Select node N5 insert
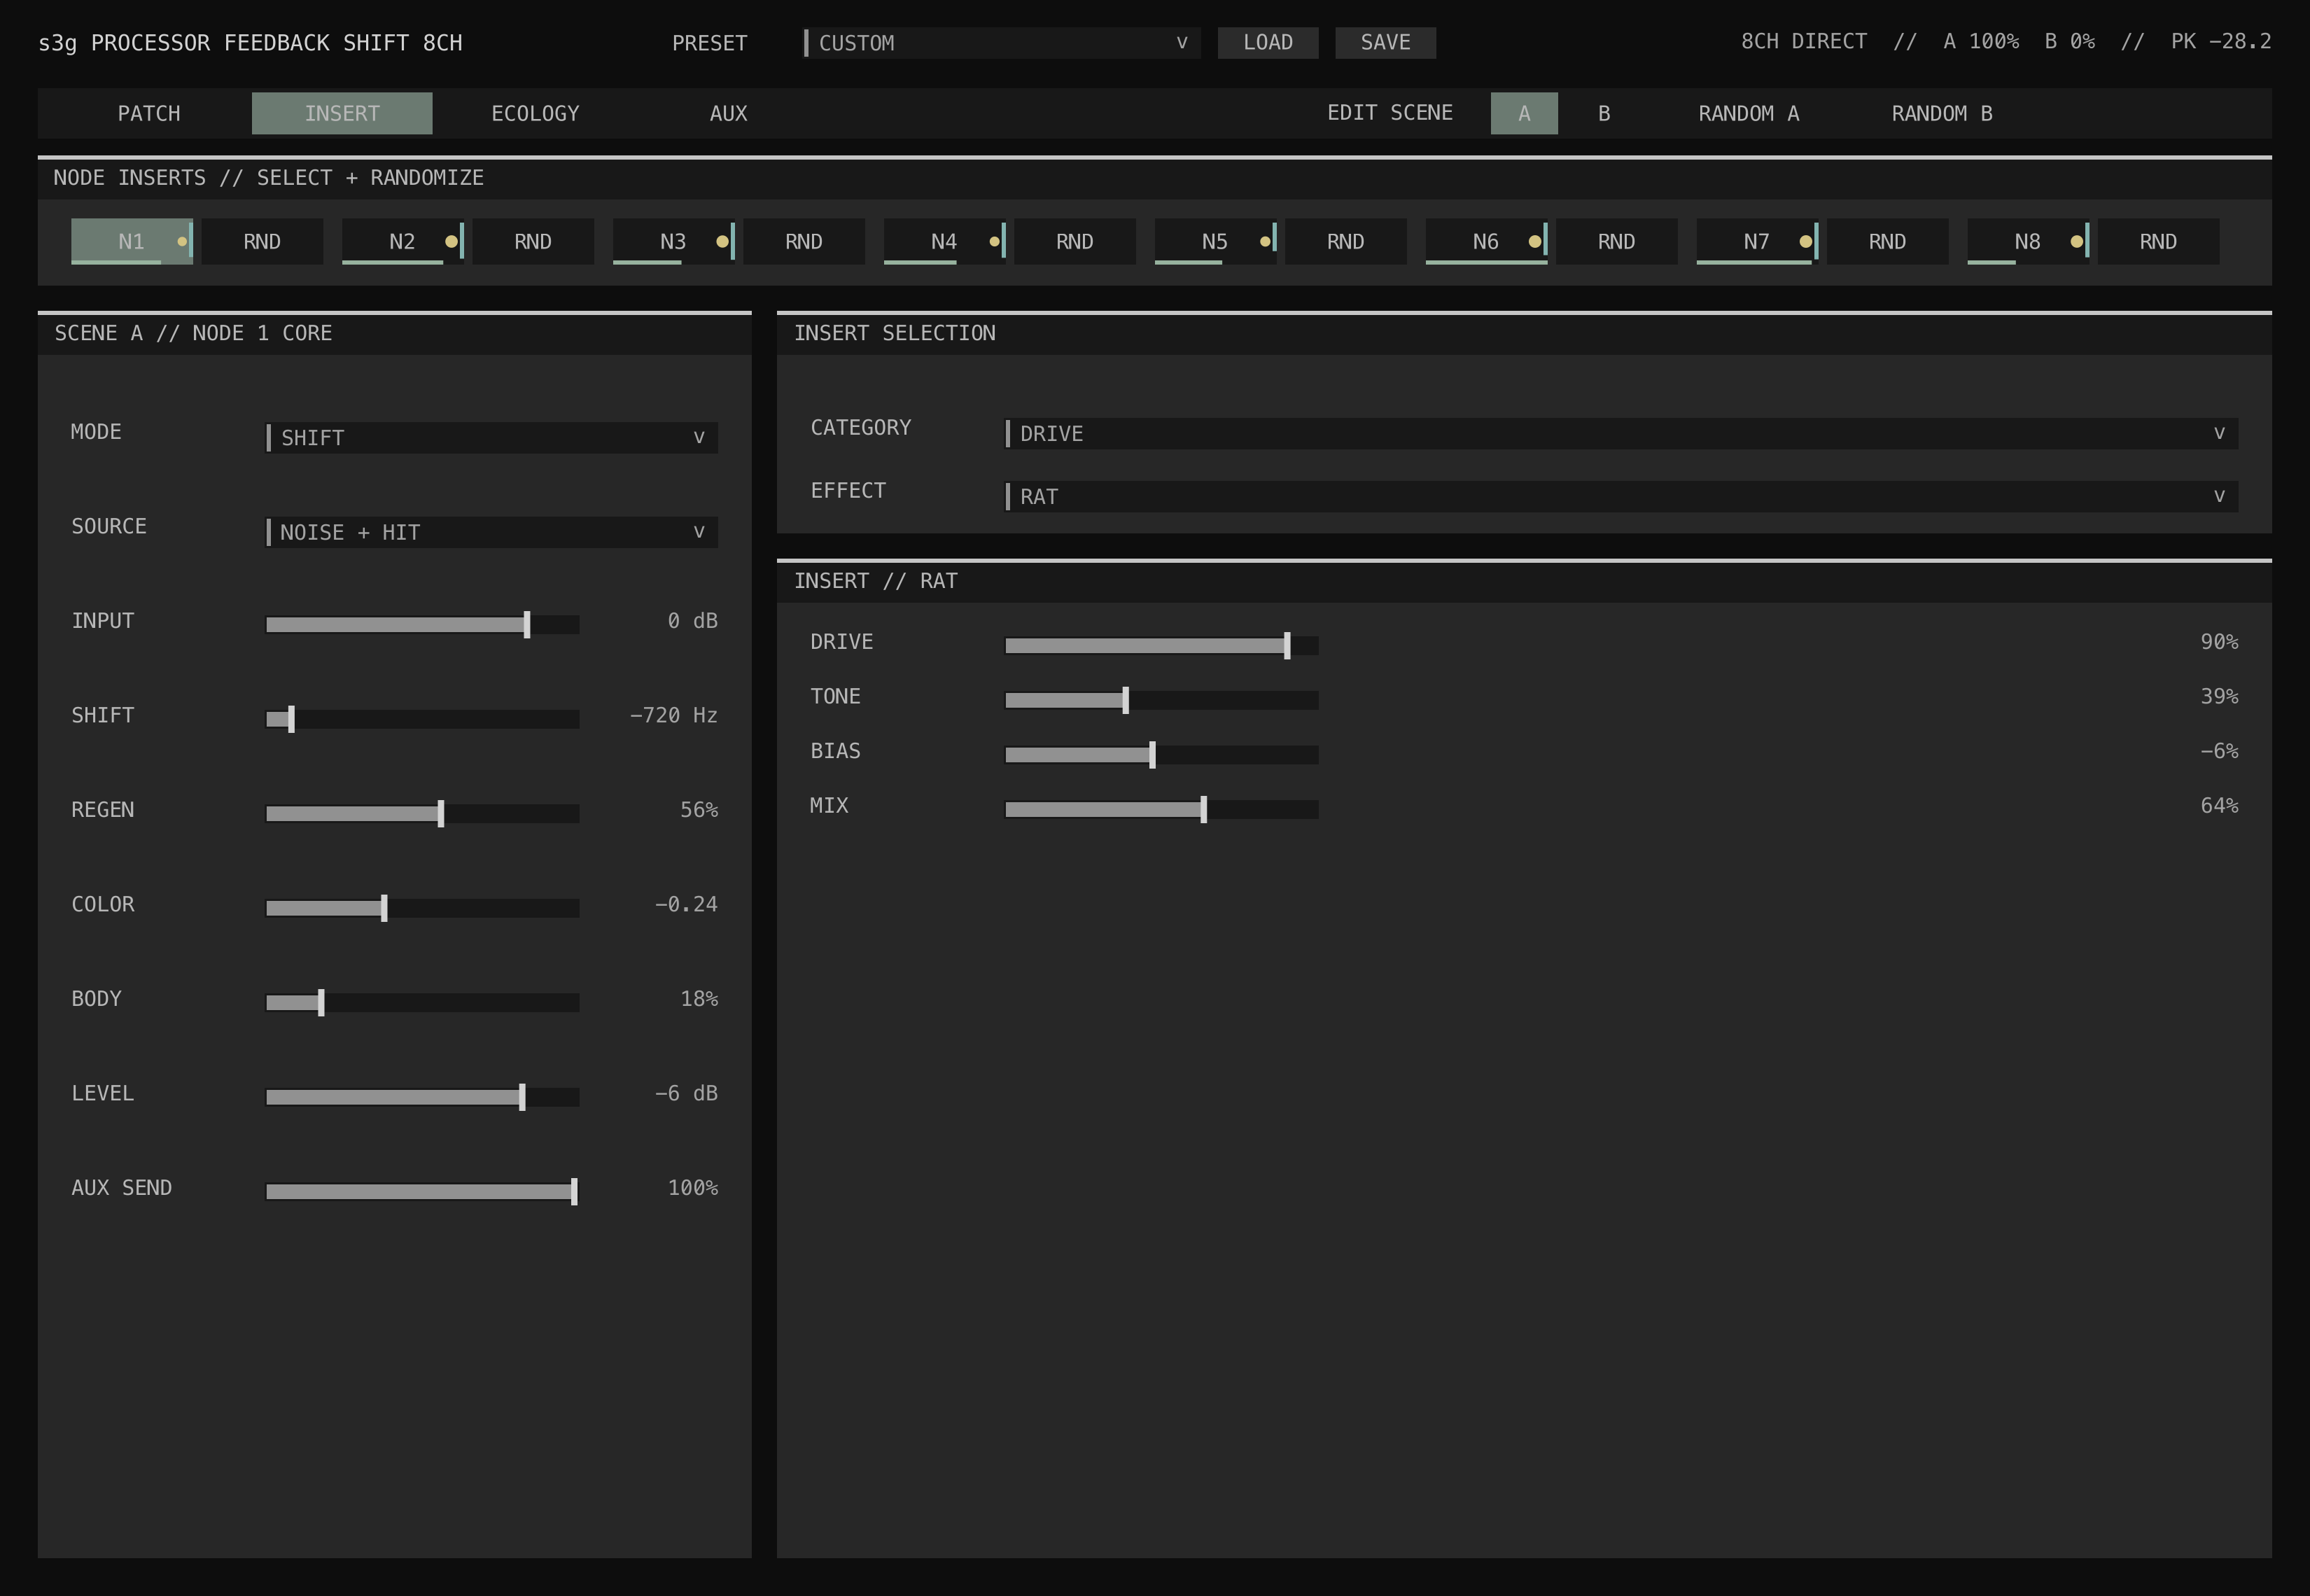The image size is (2310, 1596). tap(1216, 241)
